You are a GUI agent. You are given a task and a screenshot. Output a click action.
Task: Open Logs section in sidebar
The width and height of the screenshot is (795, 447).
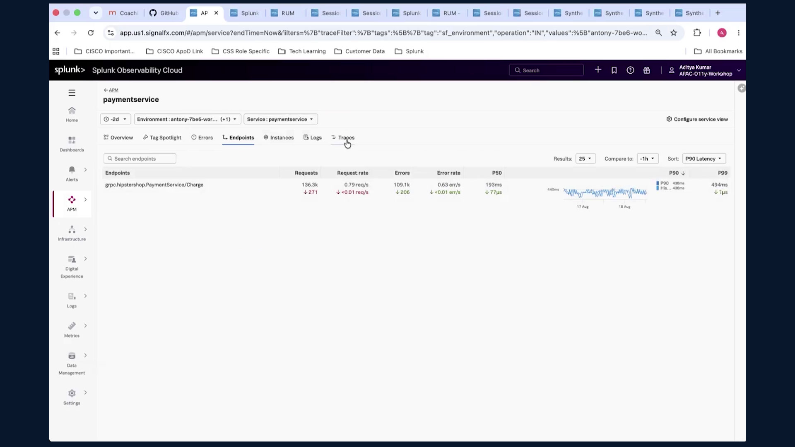click(x=72, y=300)
